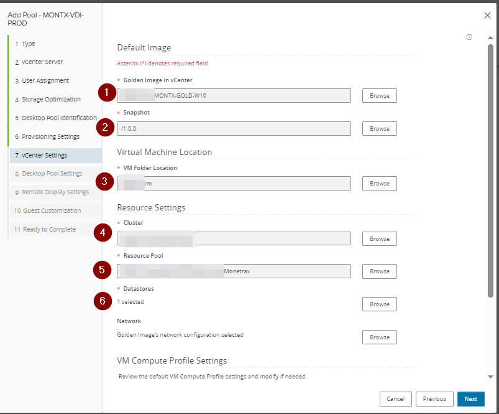
Task: Browse for Datastores
Action: point(379,304)
